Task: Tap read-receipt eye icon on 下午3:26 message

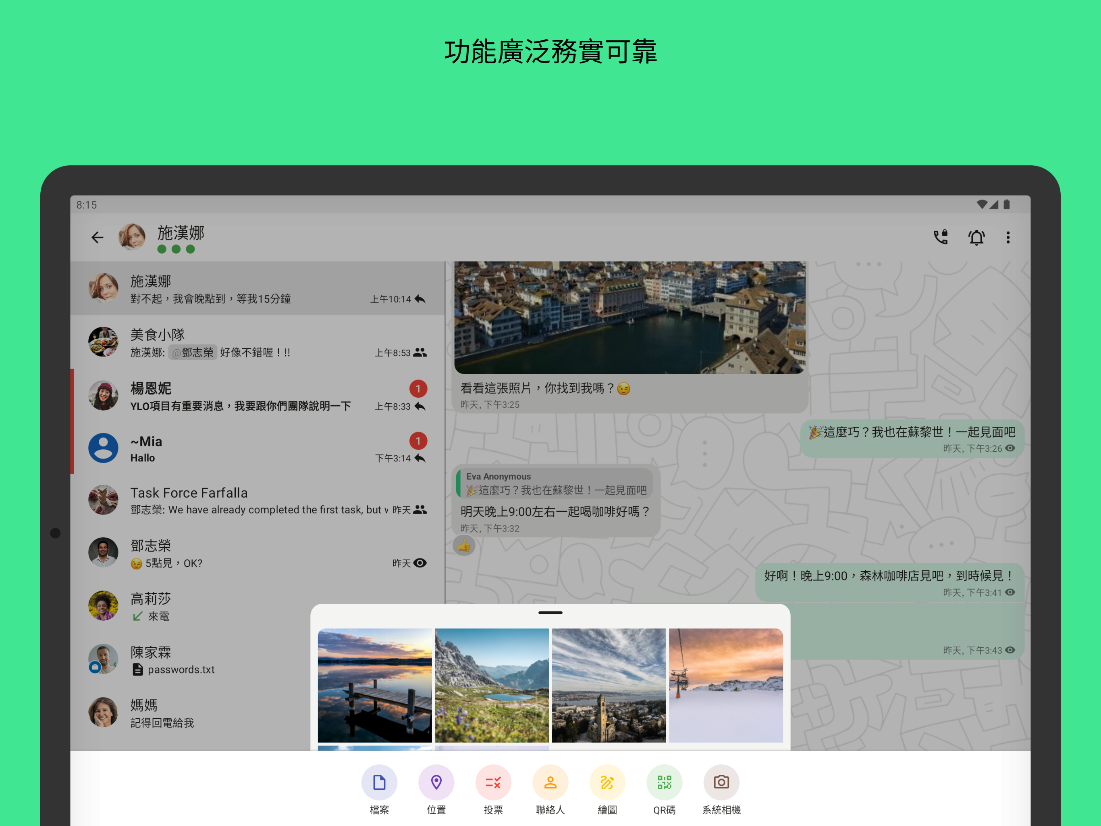Action: (1010, 448)
